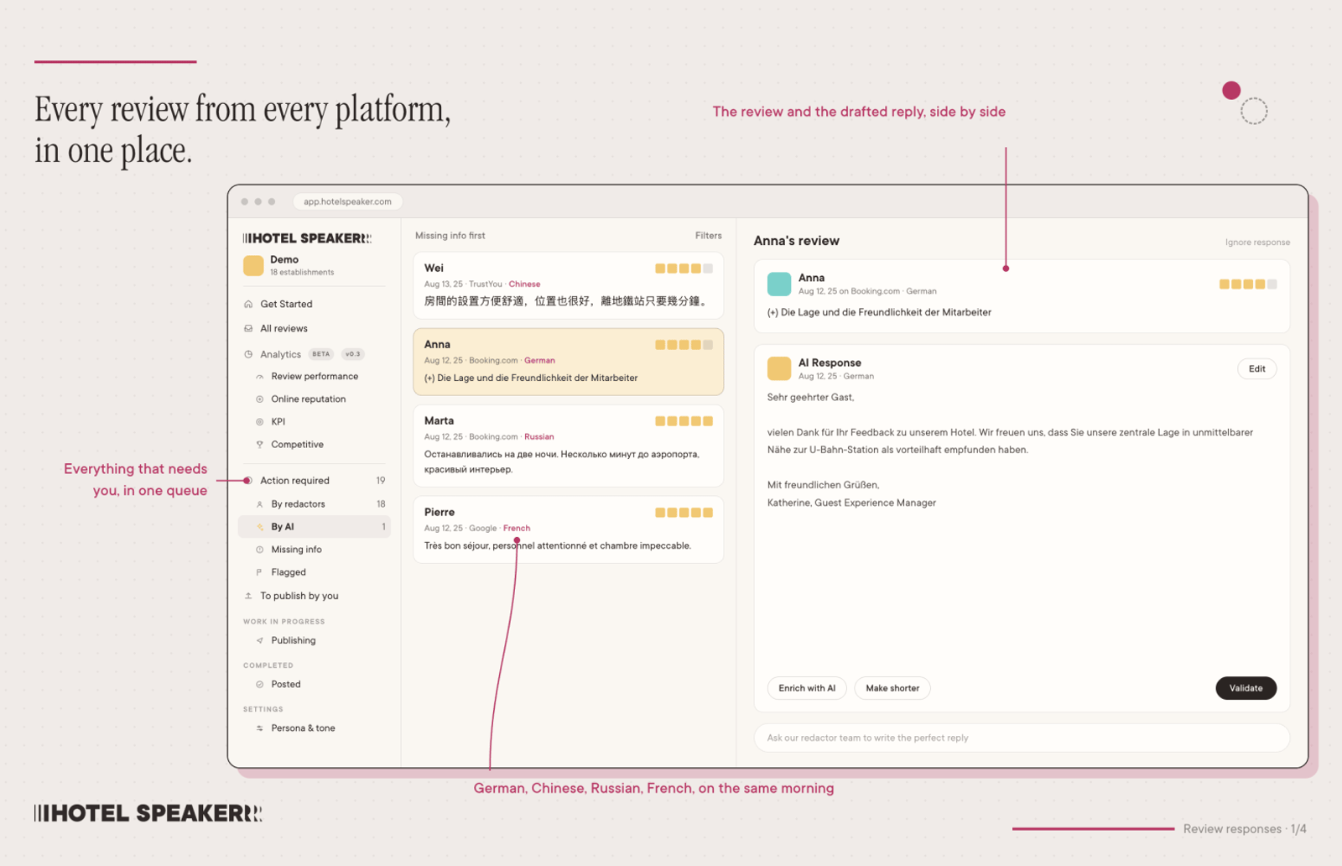Select the By AI queue
This screenshot has width=1342, height=866.
314,527
